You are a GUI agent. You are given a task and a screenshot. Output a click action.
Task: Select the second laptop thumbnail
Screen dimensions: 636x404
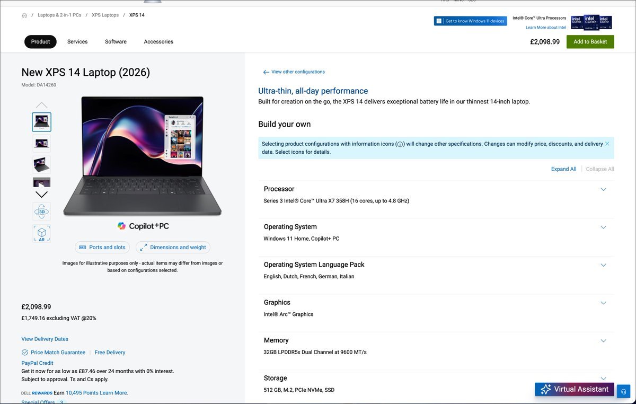(x=42, y=143)
